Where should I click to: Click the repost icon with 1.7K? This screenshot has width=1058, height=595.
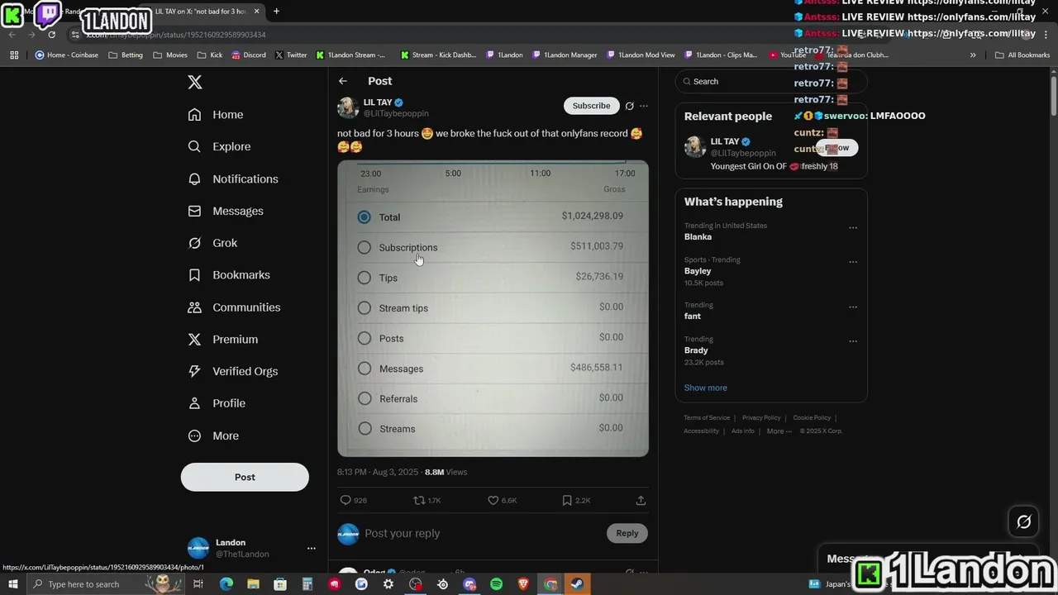click(419, 500)
